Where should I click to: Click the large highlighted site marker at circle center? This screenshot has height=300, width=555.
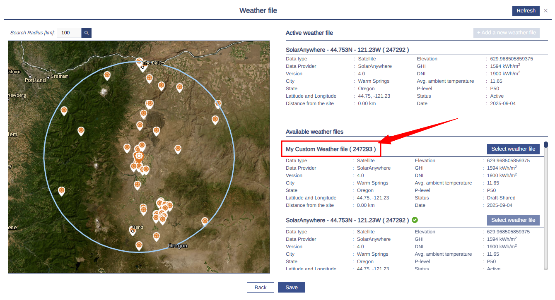tap(139, 157)
